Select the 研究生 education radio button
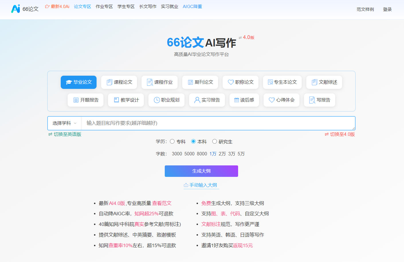 [215, 141]
